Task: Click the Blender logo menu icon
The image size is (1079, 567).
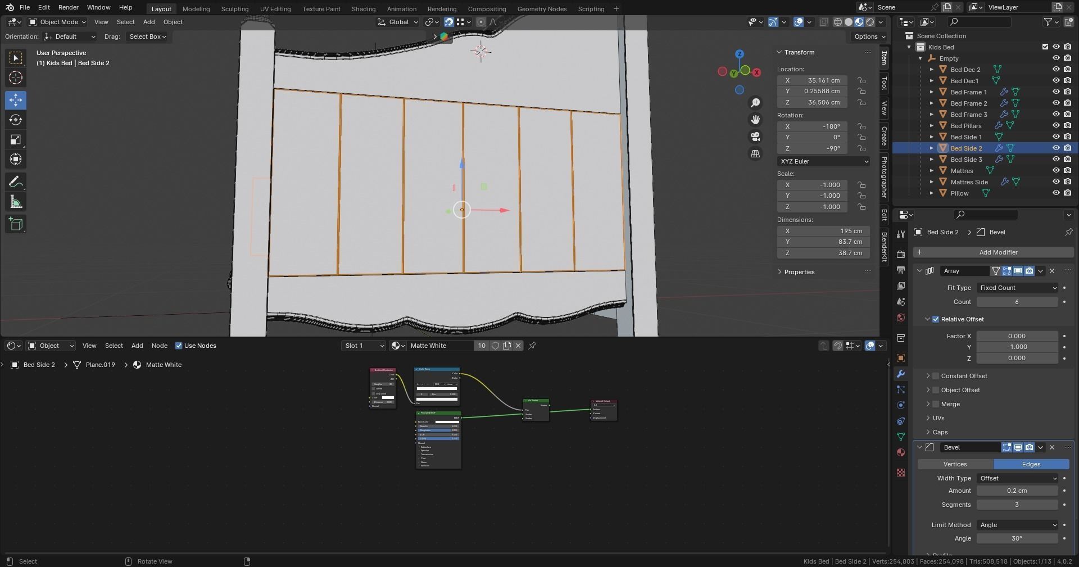Action: [x=10, y=7]
